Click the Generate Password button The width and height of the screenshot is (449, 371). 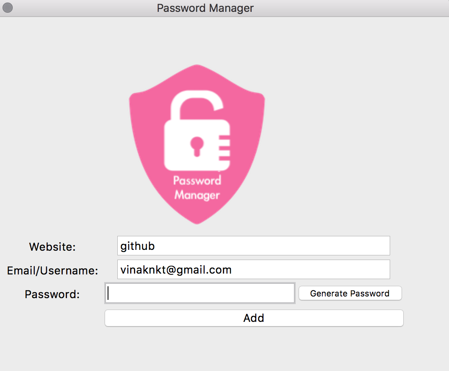(350, 293)
